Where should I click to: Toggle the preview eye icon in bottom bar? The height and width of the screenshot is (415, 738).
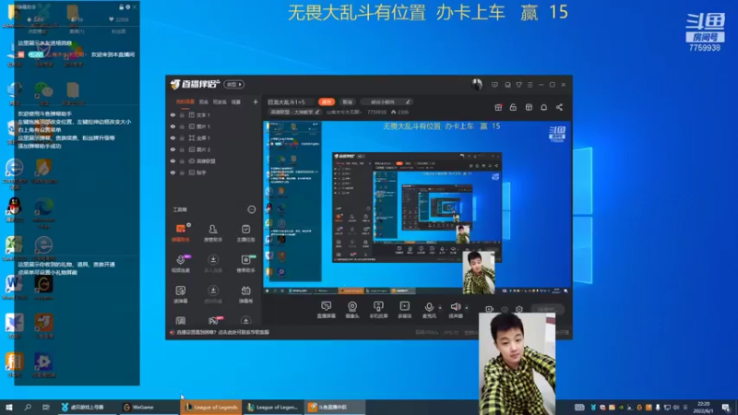505,309
